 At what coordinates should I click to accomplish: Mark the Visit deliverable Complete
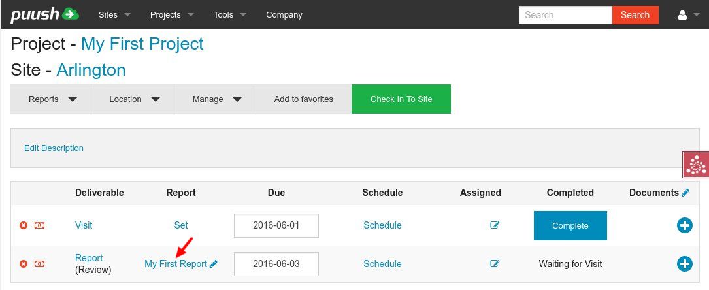pos(570,225)
